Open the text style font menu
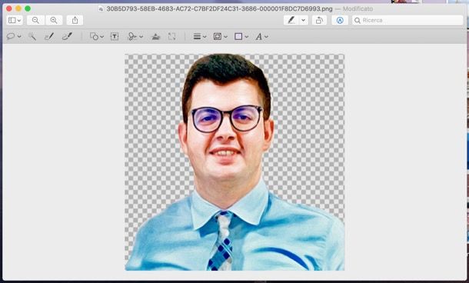 [261, 36]
